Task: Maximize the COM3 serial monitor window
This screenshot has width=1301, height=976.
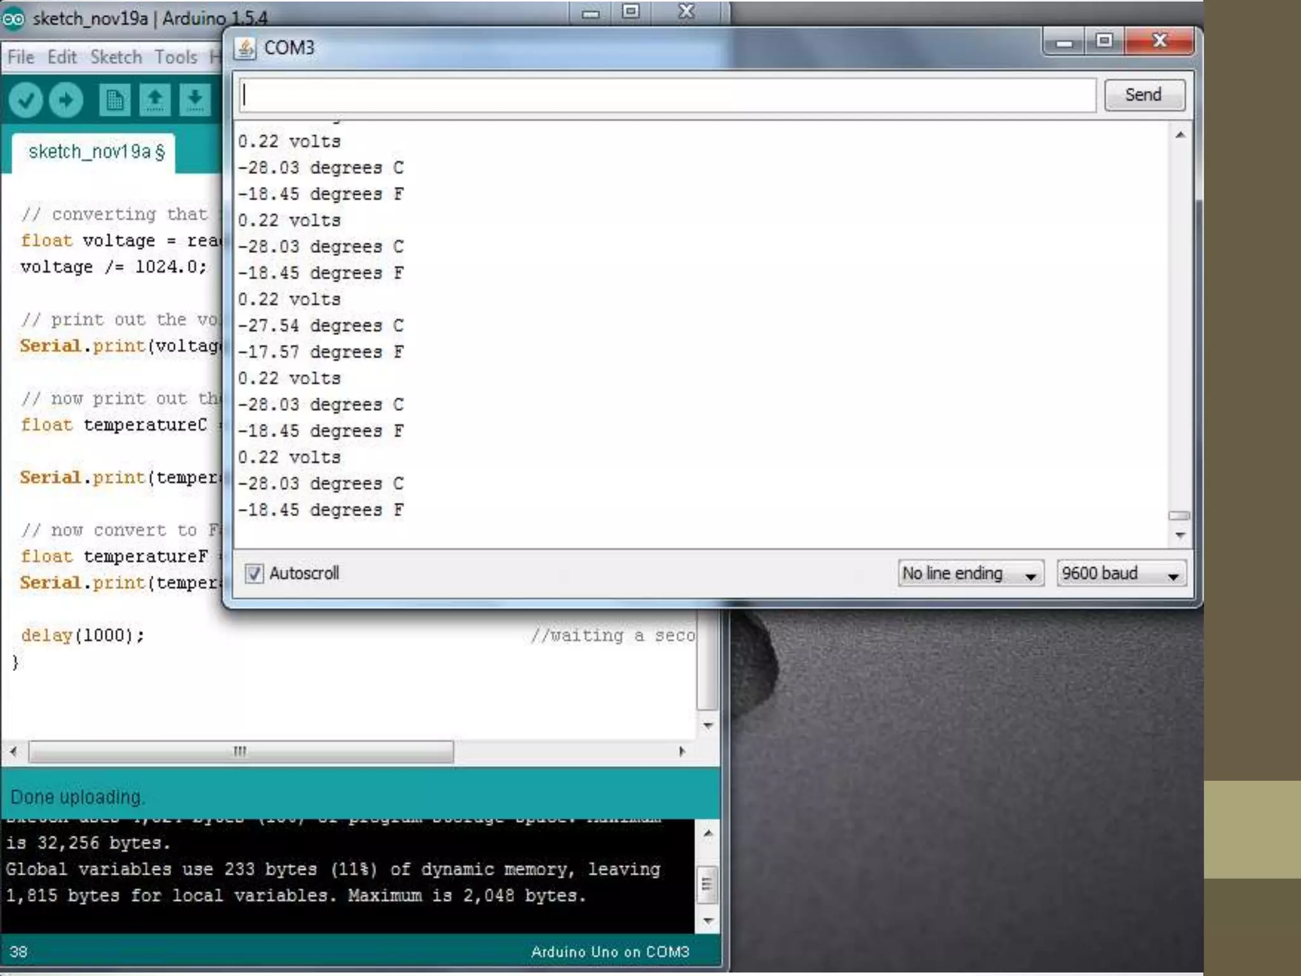Action: pos(1104,42)
